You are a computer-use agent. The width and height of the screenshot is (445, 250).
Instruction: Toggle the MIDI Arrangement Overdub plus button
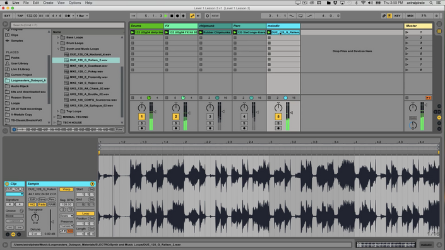coord(183,16)
